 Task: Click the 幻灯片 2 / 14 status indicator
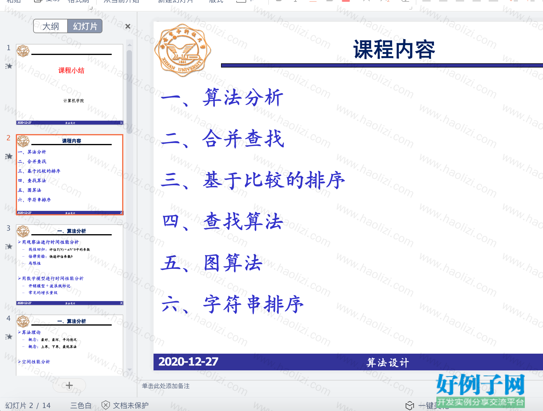tap(28, 405)
